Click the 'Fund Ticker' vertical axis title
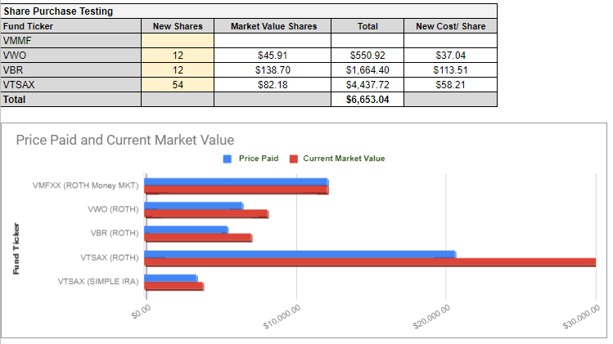This screenshot has height=344, width=613. pos(16,248)
